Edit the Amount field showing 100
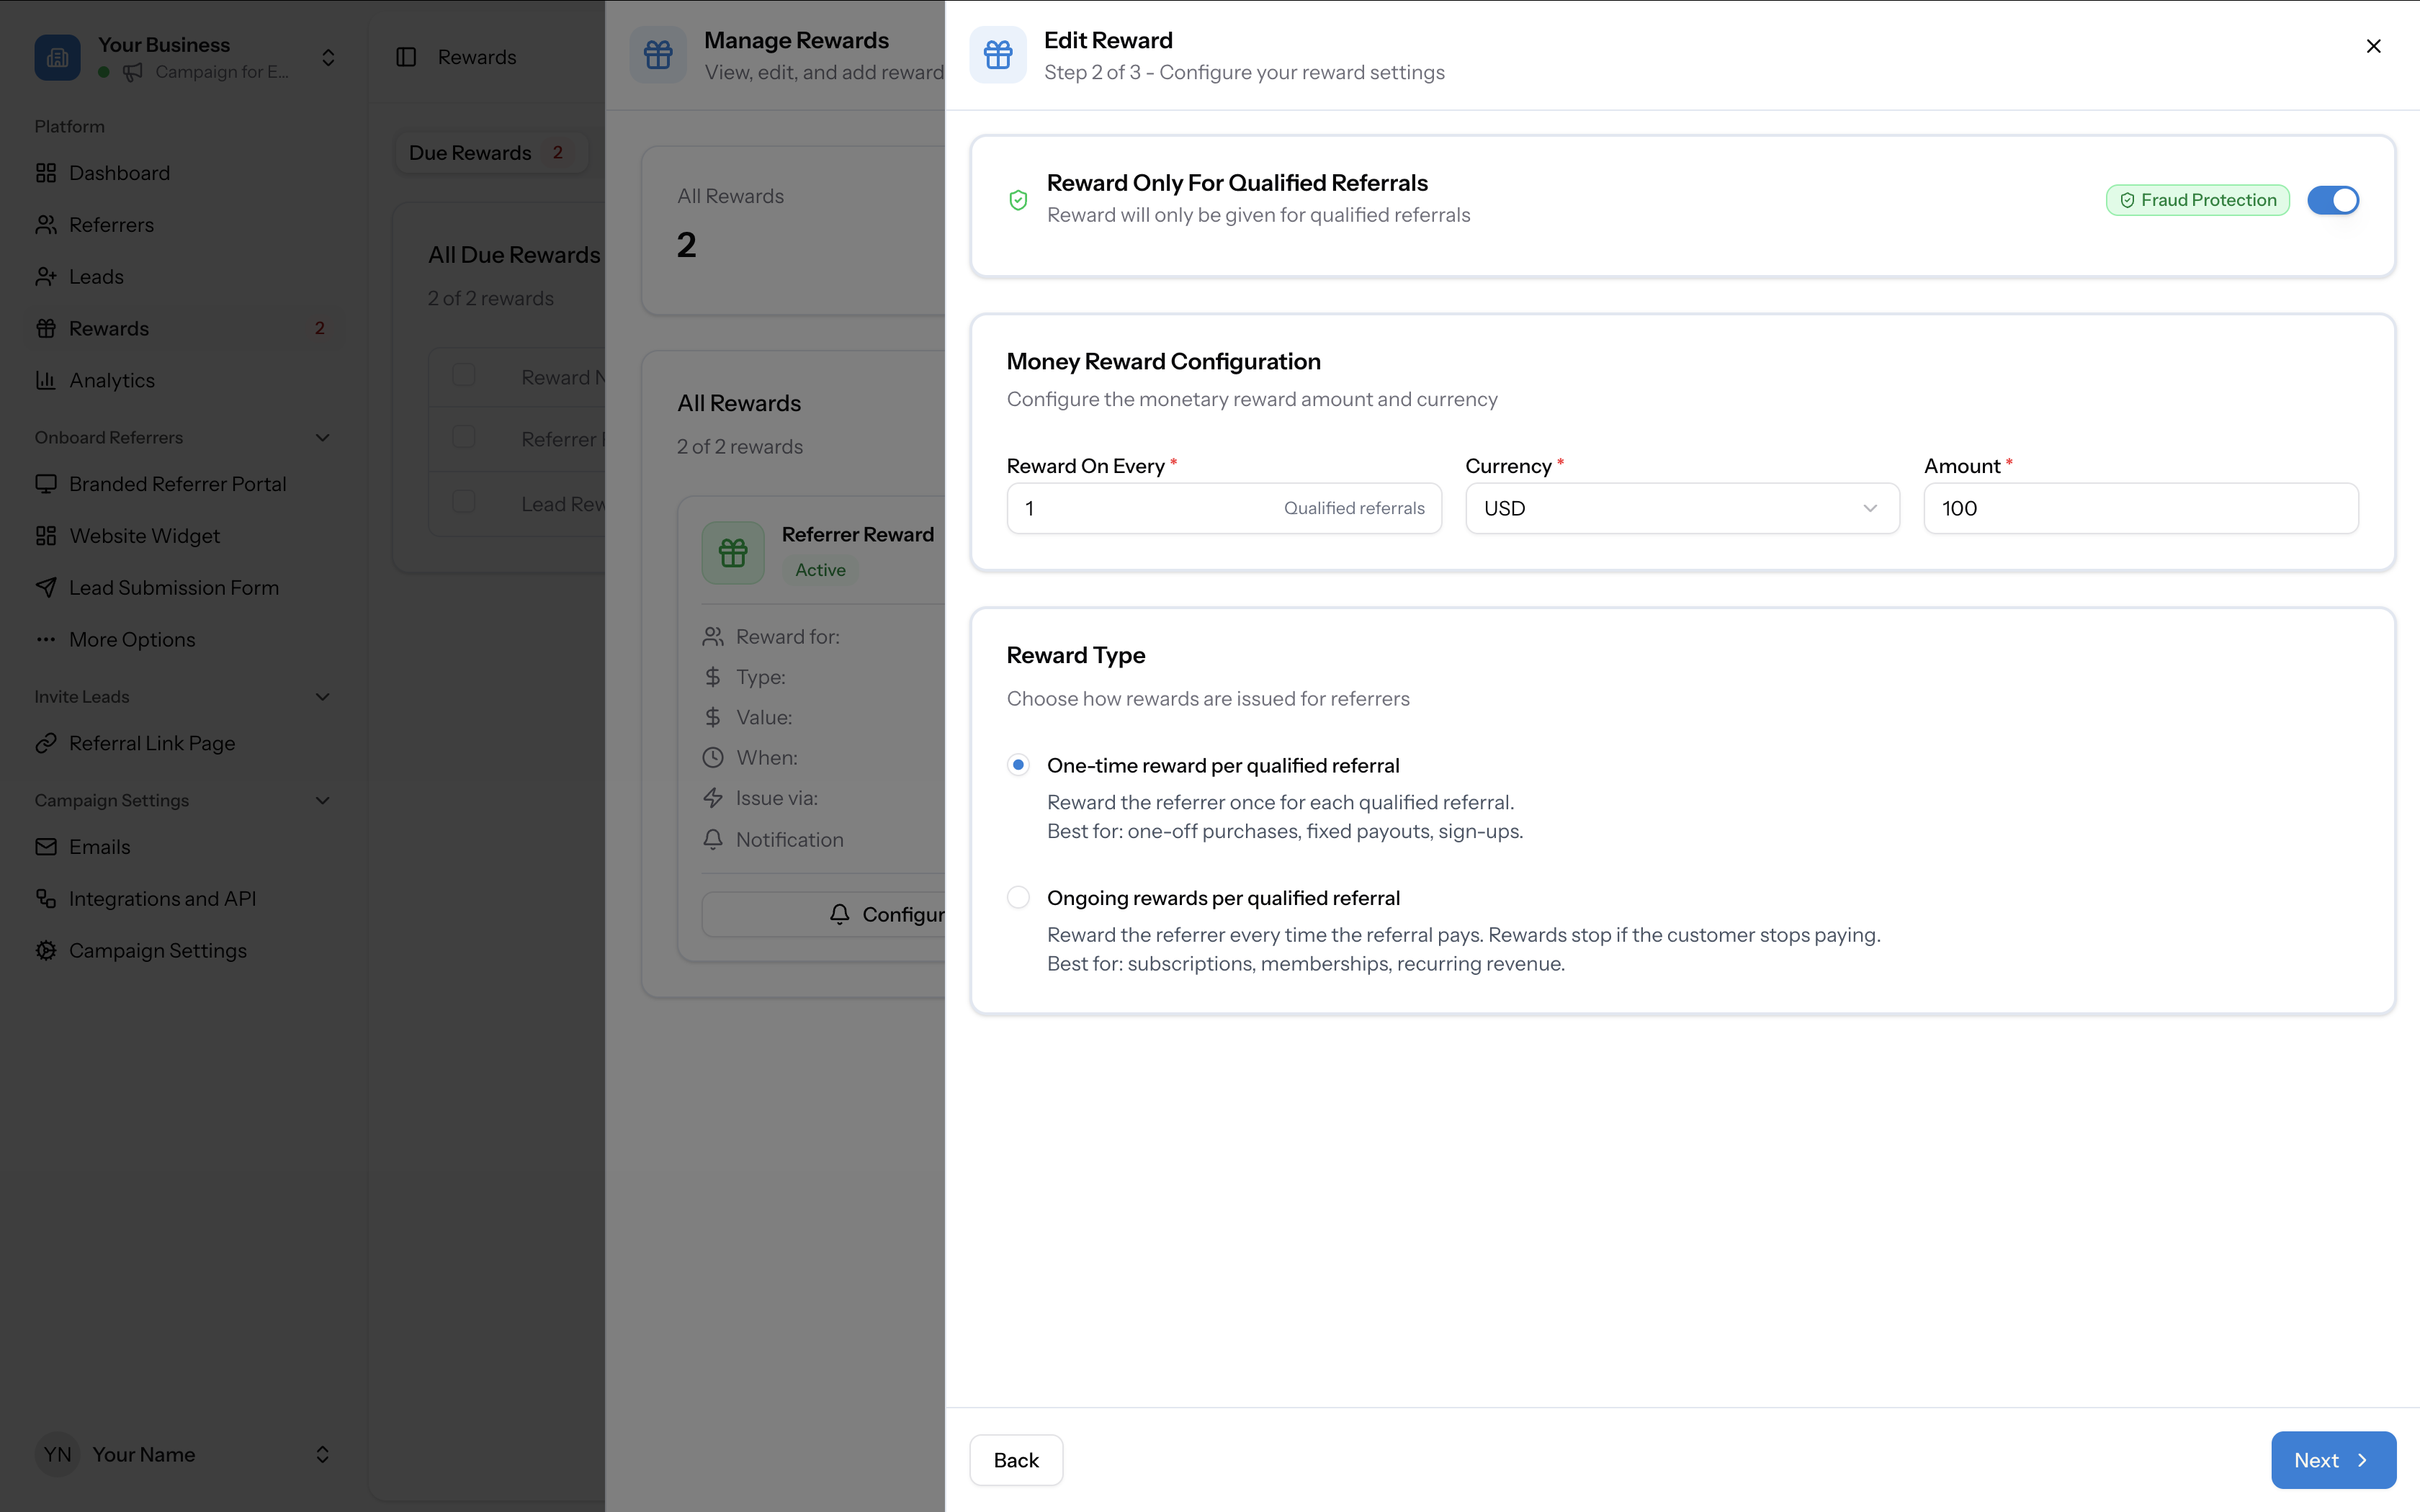The height and width of the screenshot is (1512, 2420). click(2140, 508)
